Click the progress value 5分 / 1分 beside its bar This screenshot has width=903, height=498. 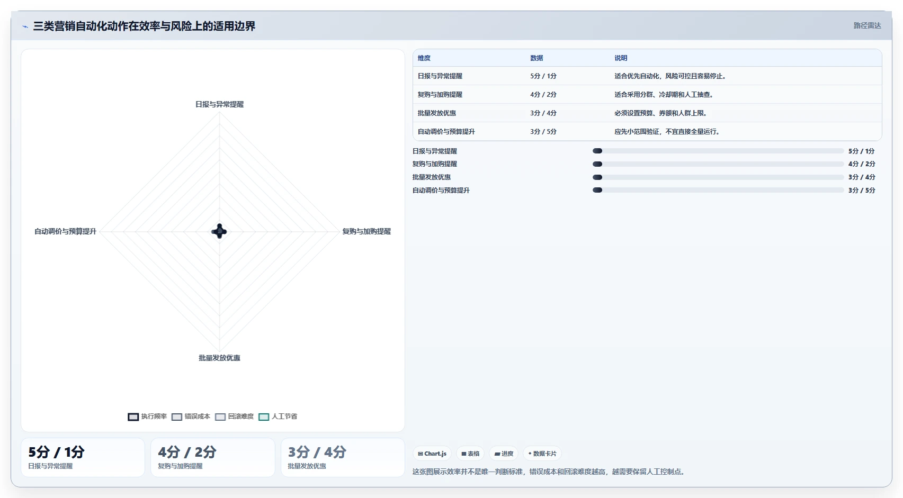click(862, 151)
